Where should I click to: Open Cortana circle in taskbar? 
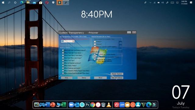coord(15,2)
